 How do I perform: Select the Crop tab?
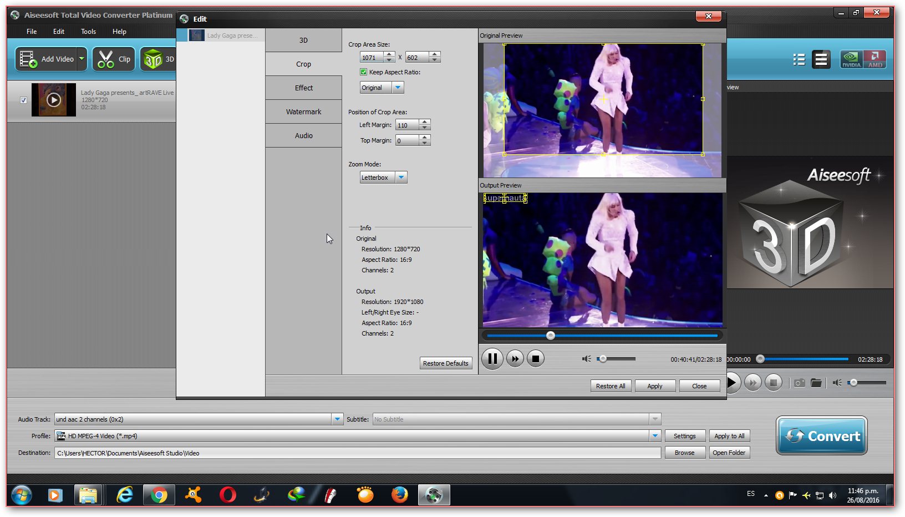(303, 64)
